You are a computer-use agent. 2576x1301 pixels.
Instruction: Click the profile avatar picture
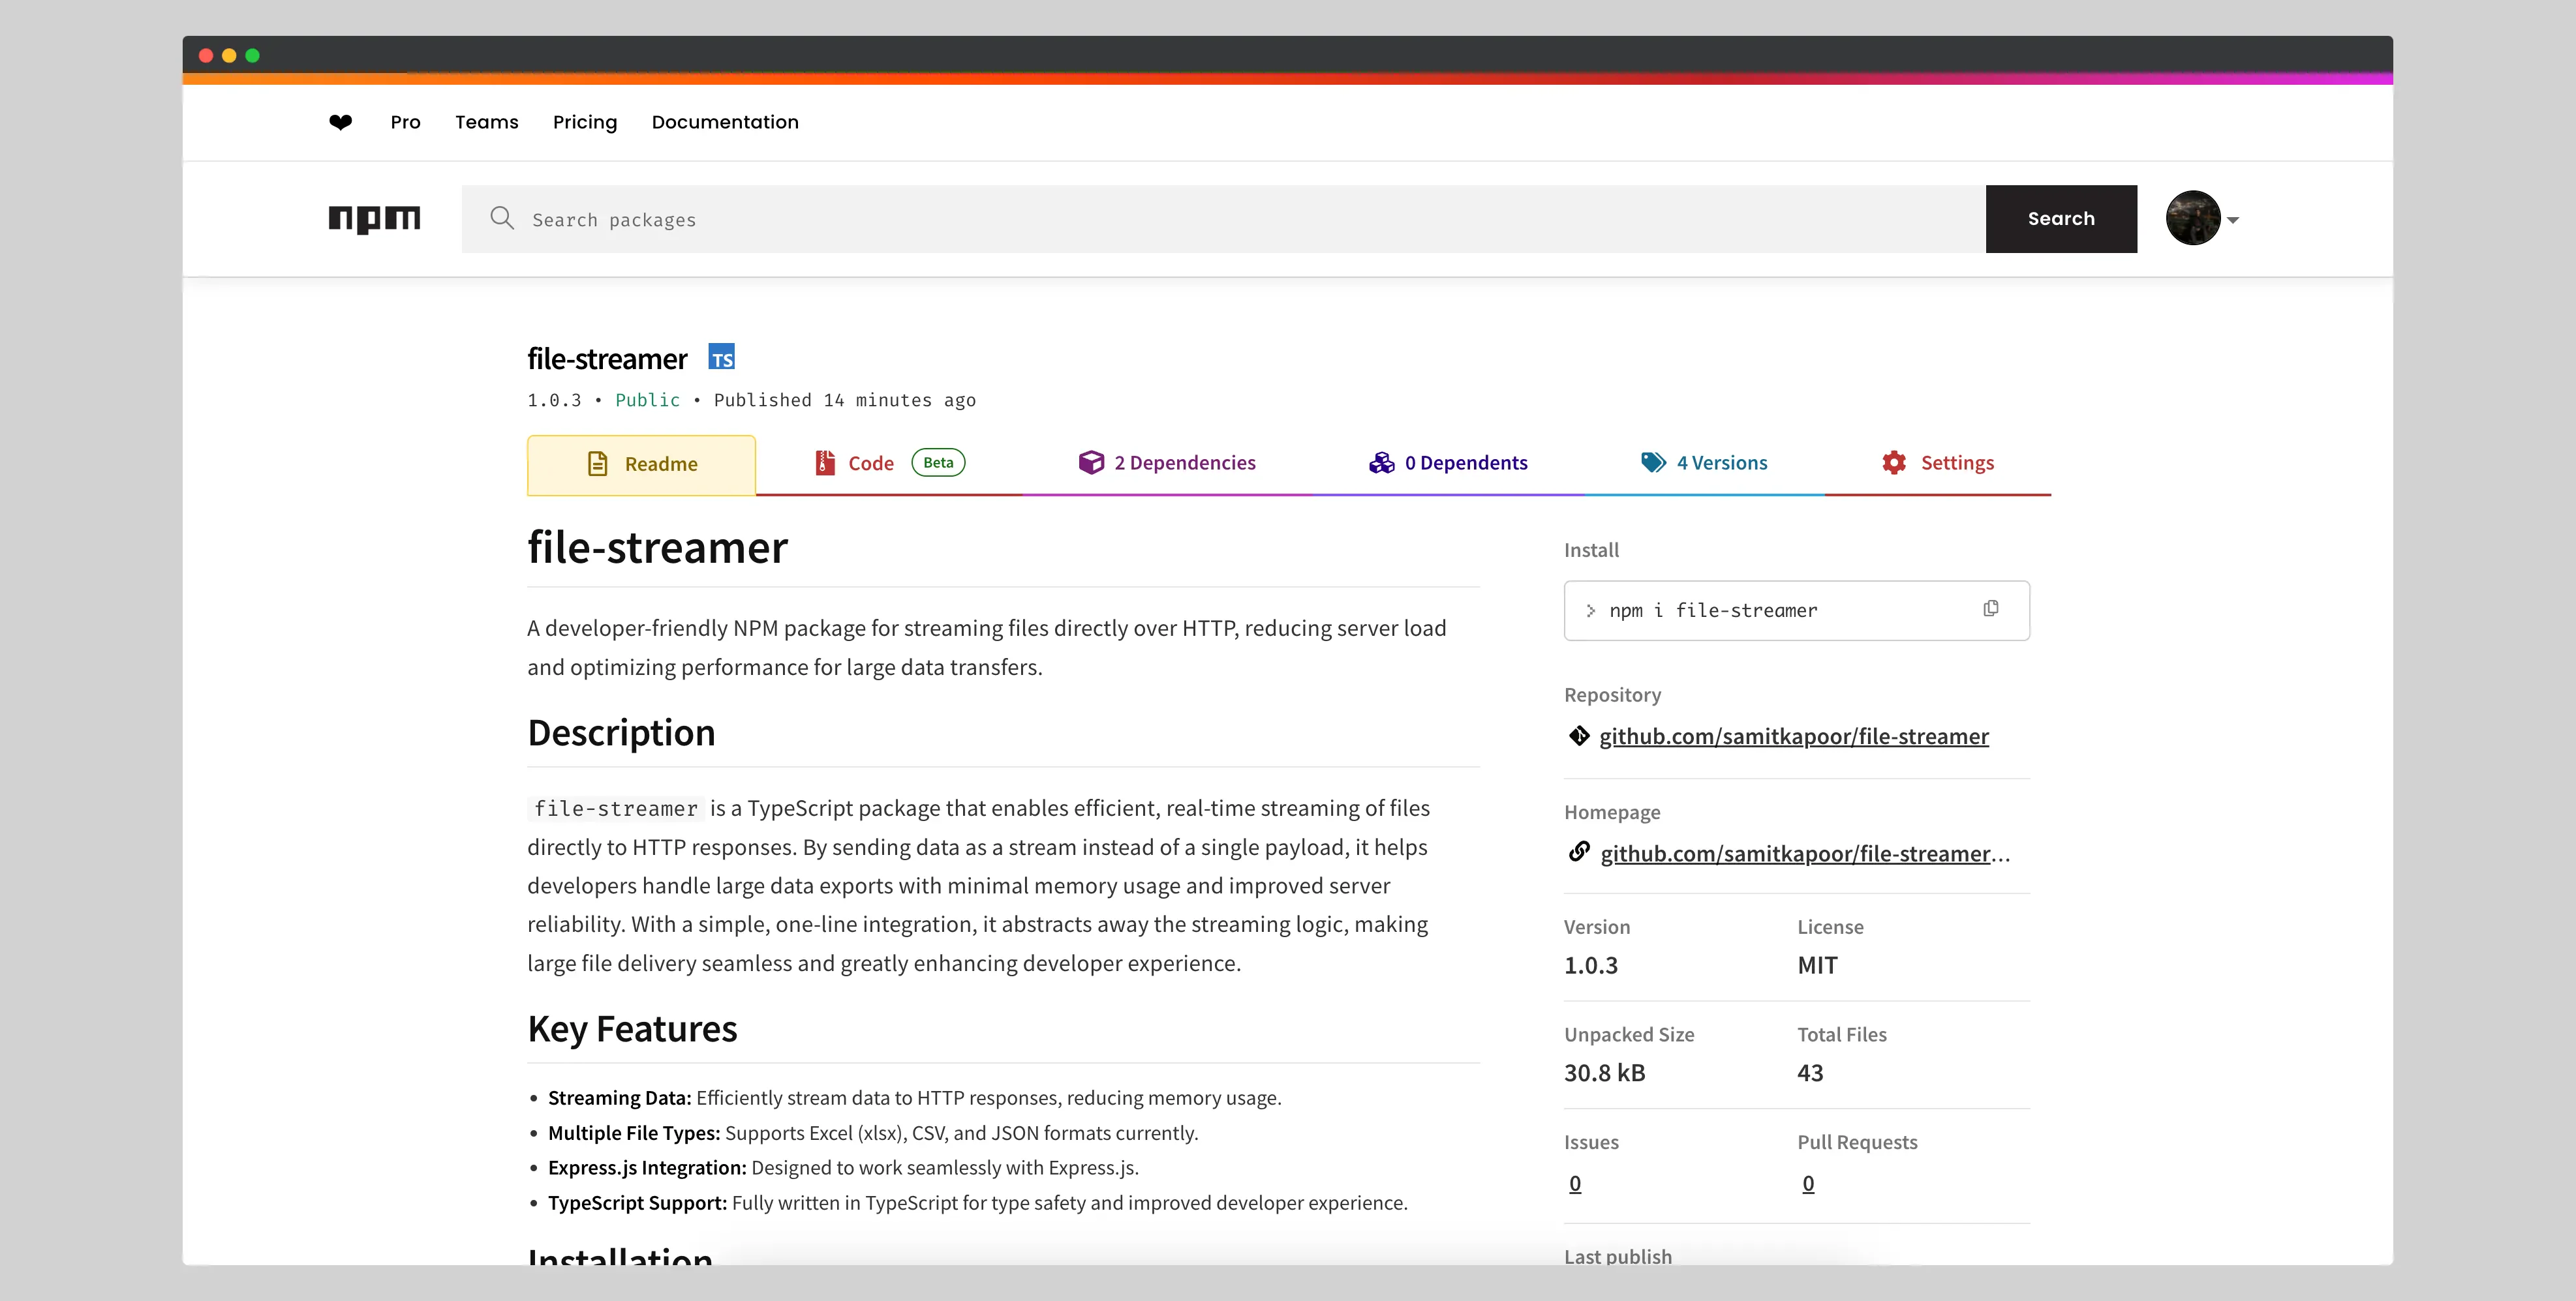pos(2192,218)
